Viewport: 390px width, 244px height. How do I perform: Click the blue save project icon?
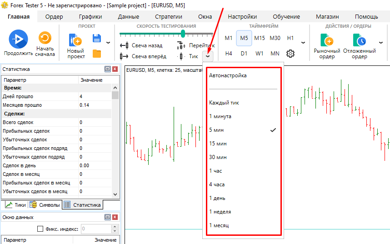[x=97, y=39]
